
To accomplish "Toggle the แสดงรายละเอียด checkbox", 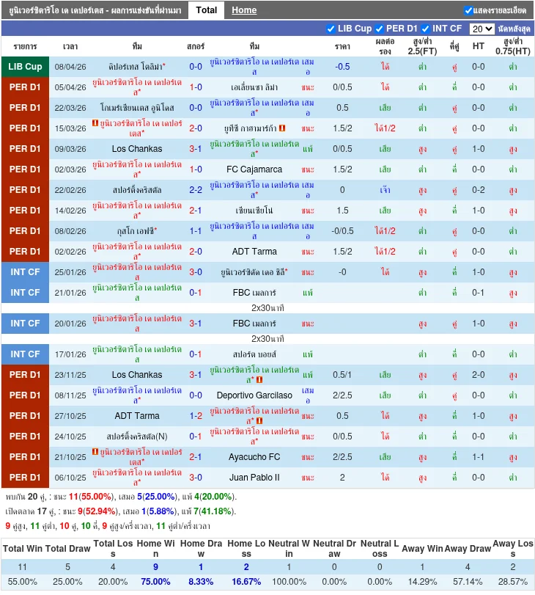I will tap(468, 10).
